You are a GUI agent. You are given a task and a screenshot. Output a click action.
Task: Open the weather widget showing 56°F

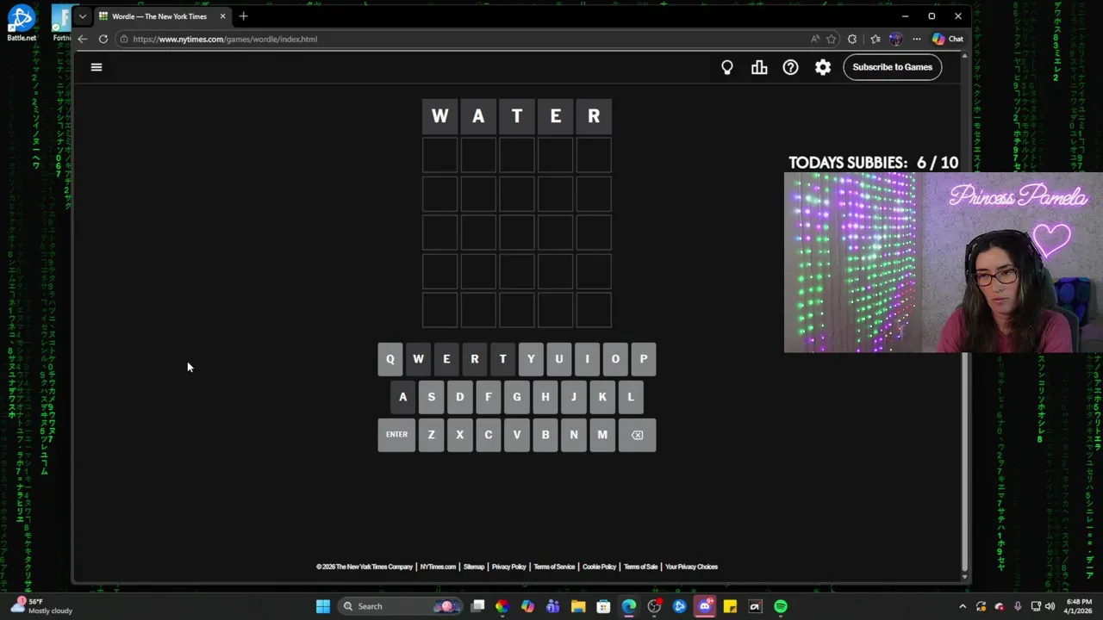[x=43, y=606]
